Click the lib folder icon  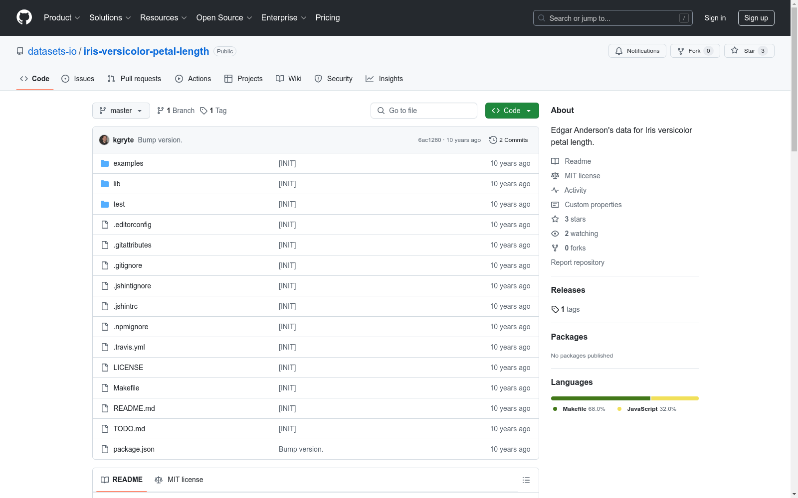(105, 184)
